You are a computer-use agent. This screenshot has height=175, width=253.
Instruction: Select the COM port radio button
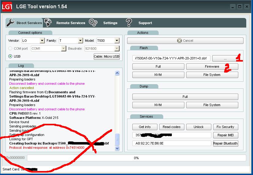[x=10, y=48]
